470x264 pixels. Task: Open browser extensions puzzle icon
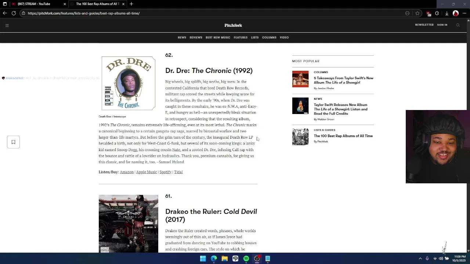click(x=437, y=13)
